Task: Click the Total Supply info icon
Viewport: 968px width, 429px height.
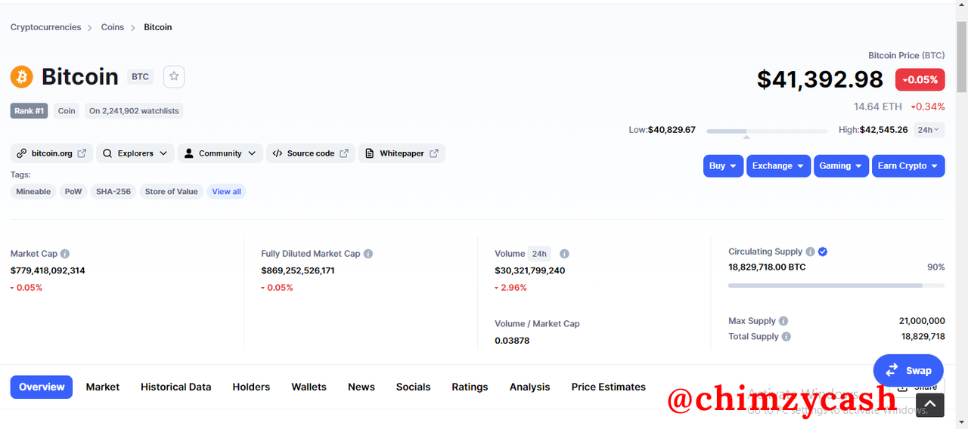Action: [786, 337]
